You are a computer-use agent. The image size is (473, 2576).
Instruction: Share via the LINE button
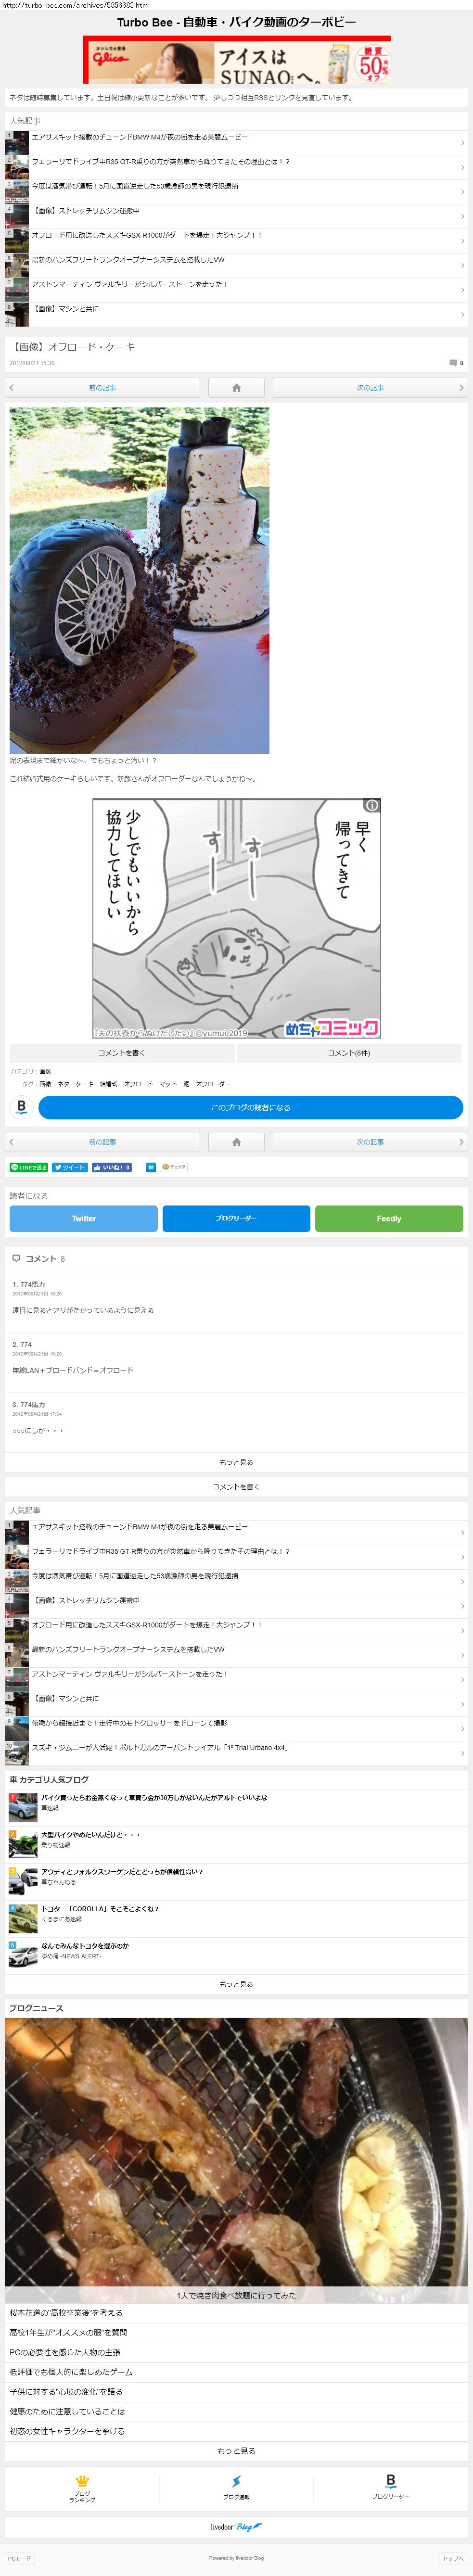(29, 1167)
